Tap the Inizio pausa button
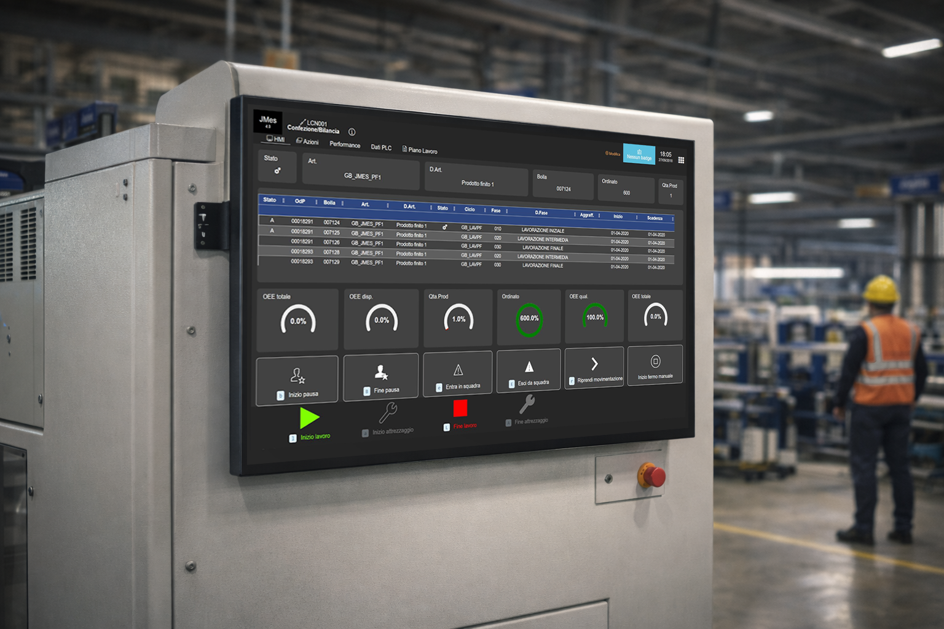Viewport: 944px width, 629px height. (297, 381)
